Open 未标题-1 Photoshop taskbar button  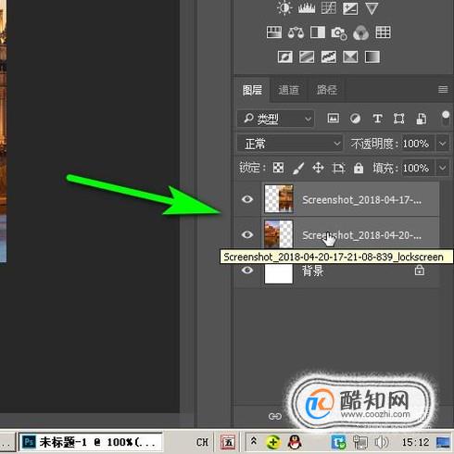[x=90, y=442]
